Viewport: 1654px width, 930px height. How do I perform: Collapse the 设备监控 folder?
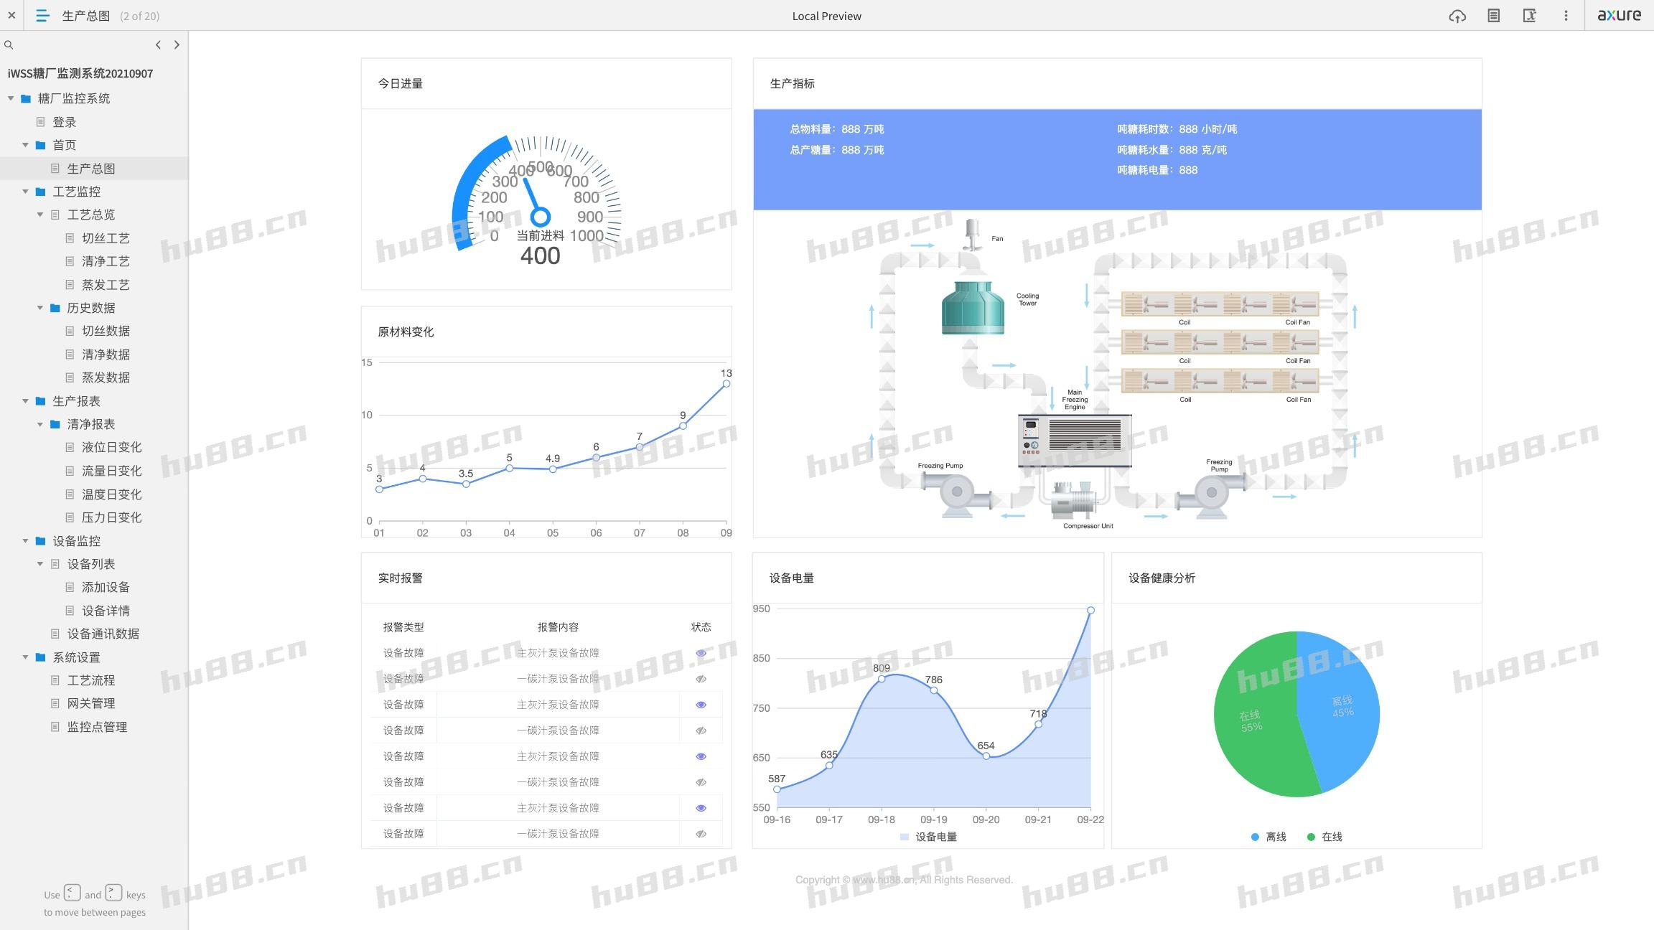click(25, 541)
